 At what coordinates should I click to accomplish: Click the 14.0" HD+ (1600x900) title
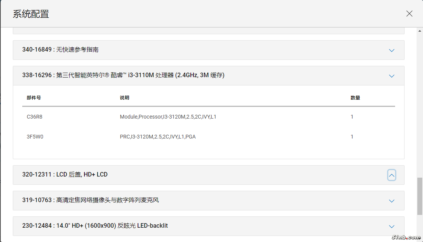point(95,226)
